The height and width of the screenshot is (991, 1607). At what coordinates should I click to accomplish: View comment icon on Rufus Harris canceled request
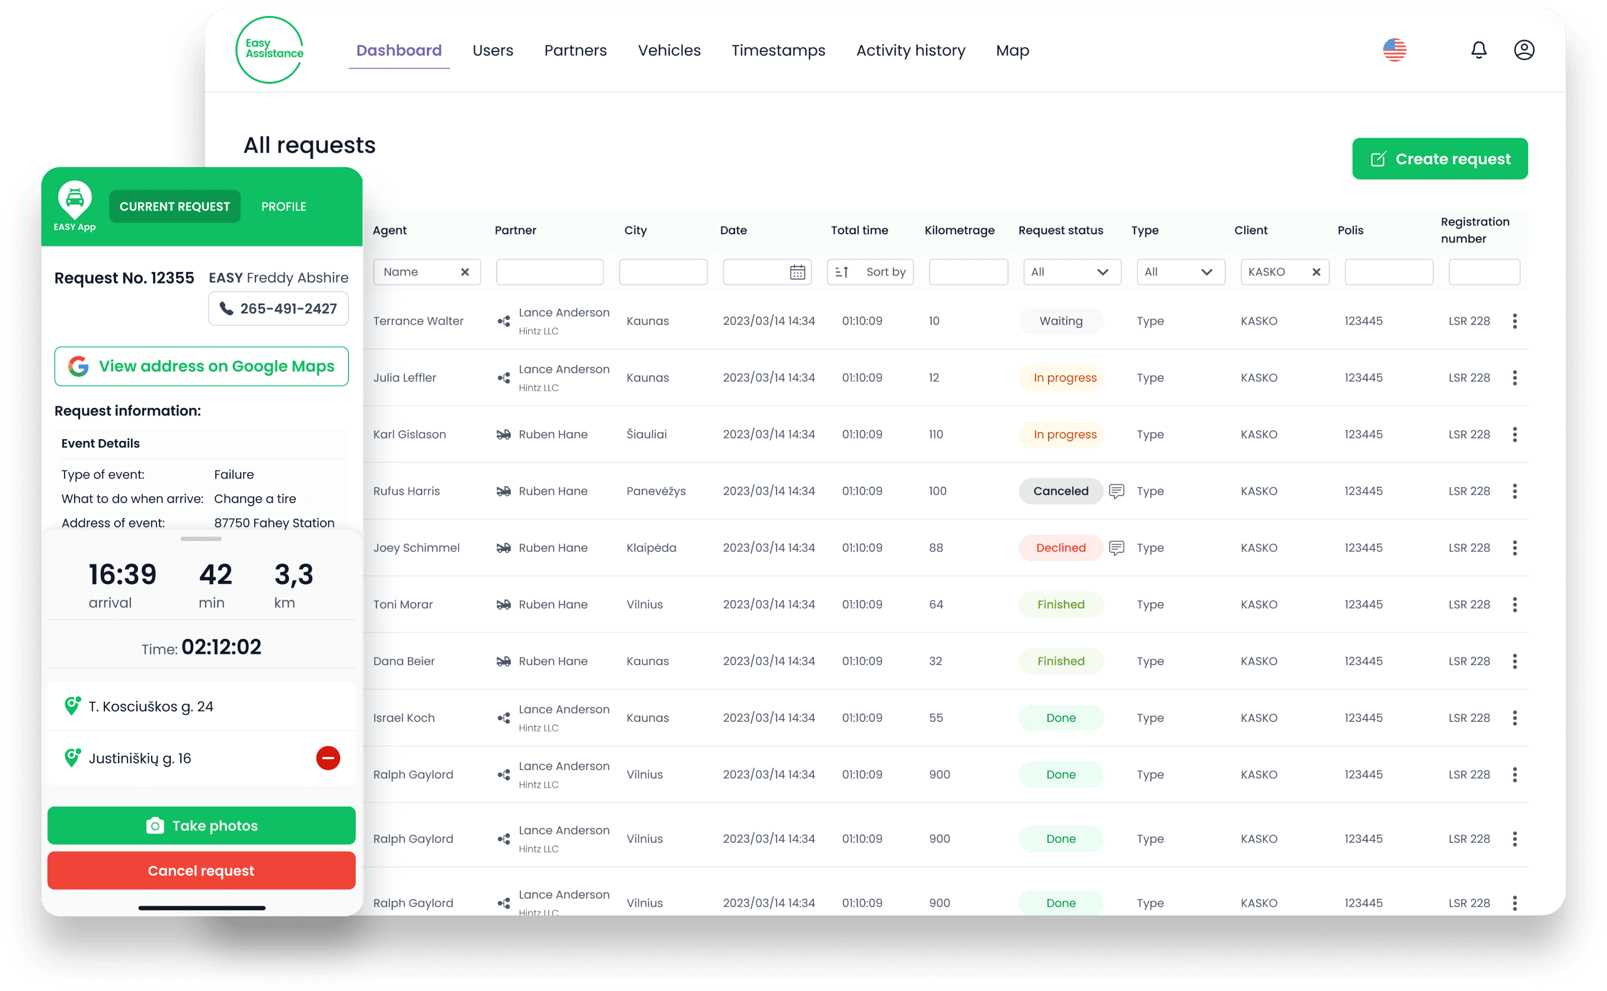pyautogui.click(x=1116, y=491)
